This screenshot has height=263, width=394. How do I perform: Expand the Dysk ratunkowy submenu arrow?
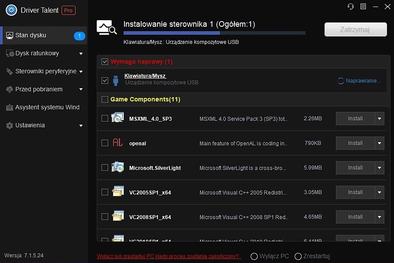[81, 54]
